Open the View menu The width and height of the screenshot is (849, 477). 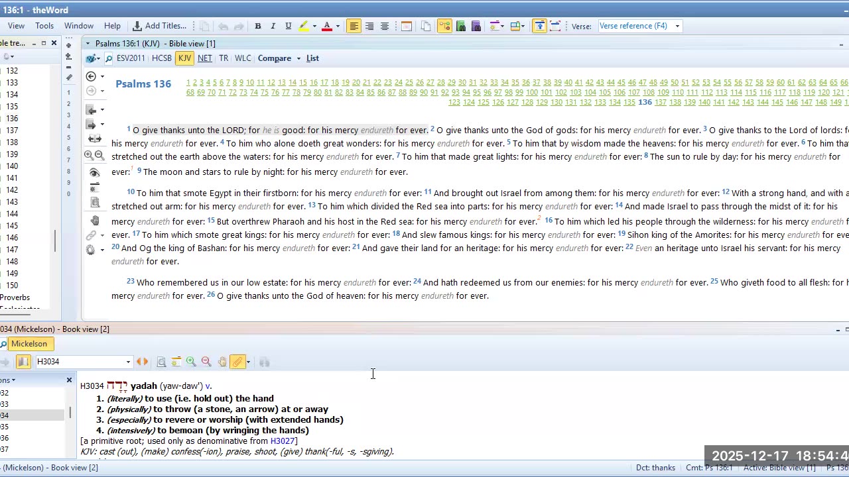click(x=16, y=26)
